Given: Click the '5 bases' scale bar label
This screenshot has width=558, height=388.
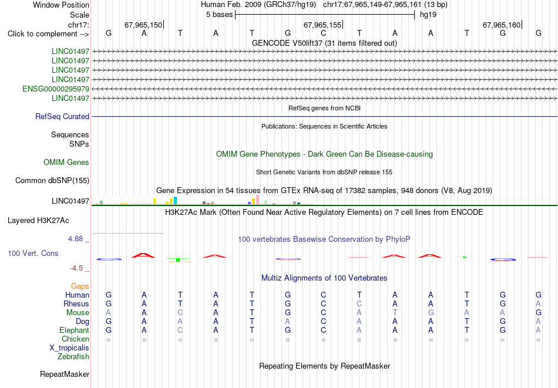Looking at the screenshot, I should tap(219, 15).
